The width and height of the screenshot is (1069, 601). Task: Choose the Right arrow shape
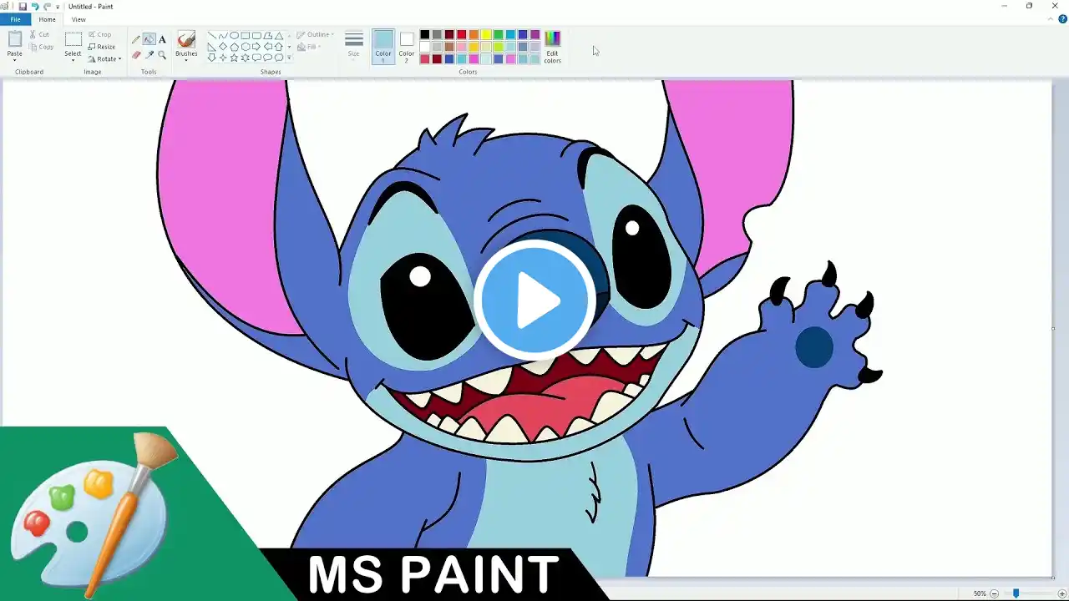pyautogui.click(x=256, y=47)
